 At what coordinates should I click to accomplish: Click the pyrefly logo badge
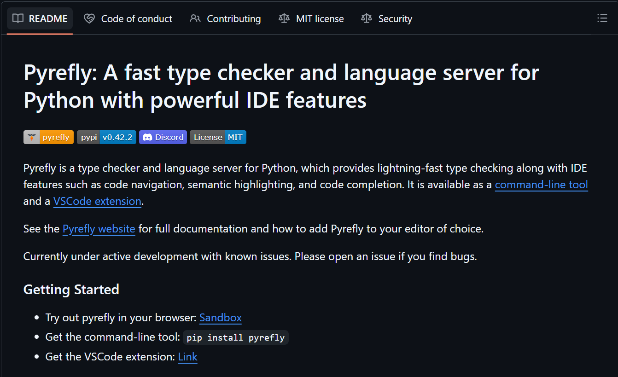pyautogui.click(x=48, y=137)
